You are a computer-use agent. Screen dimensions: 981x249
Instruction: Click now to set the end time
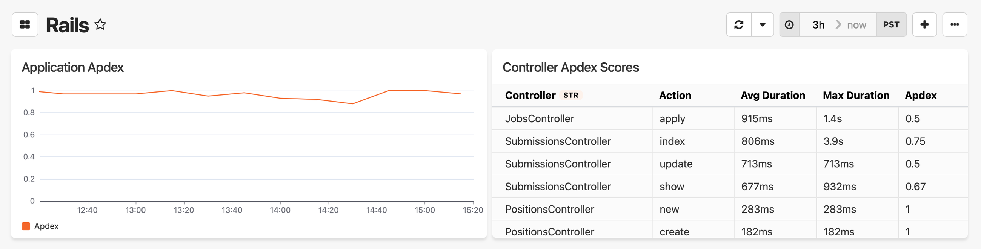856,24
